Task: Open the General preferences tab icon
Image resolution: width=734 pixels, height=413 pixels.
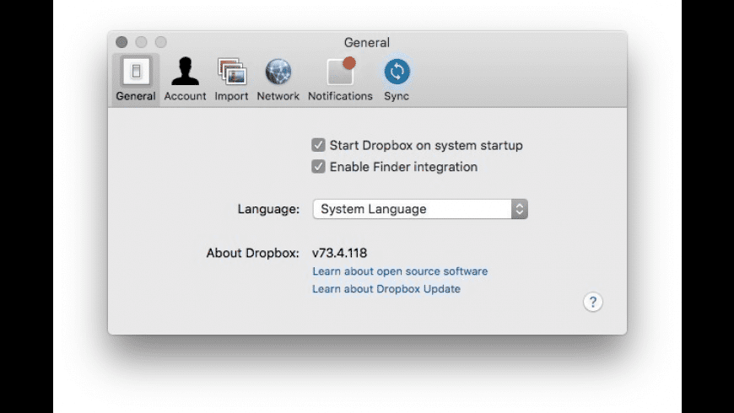Action: 136,72
